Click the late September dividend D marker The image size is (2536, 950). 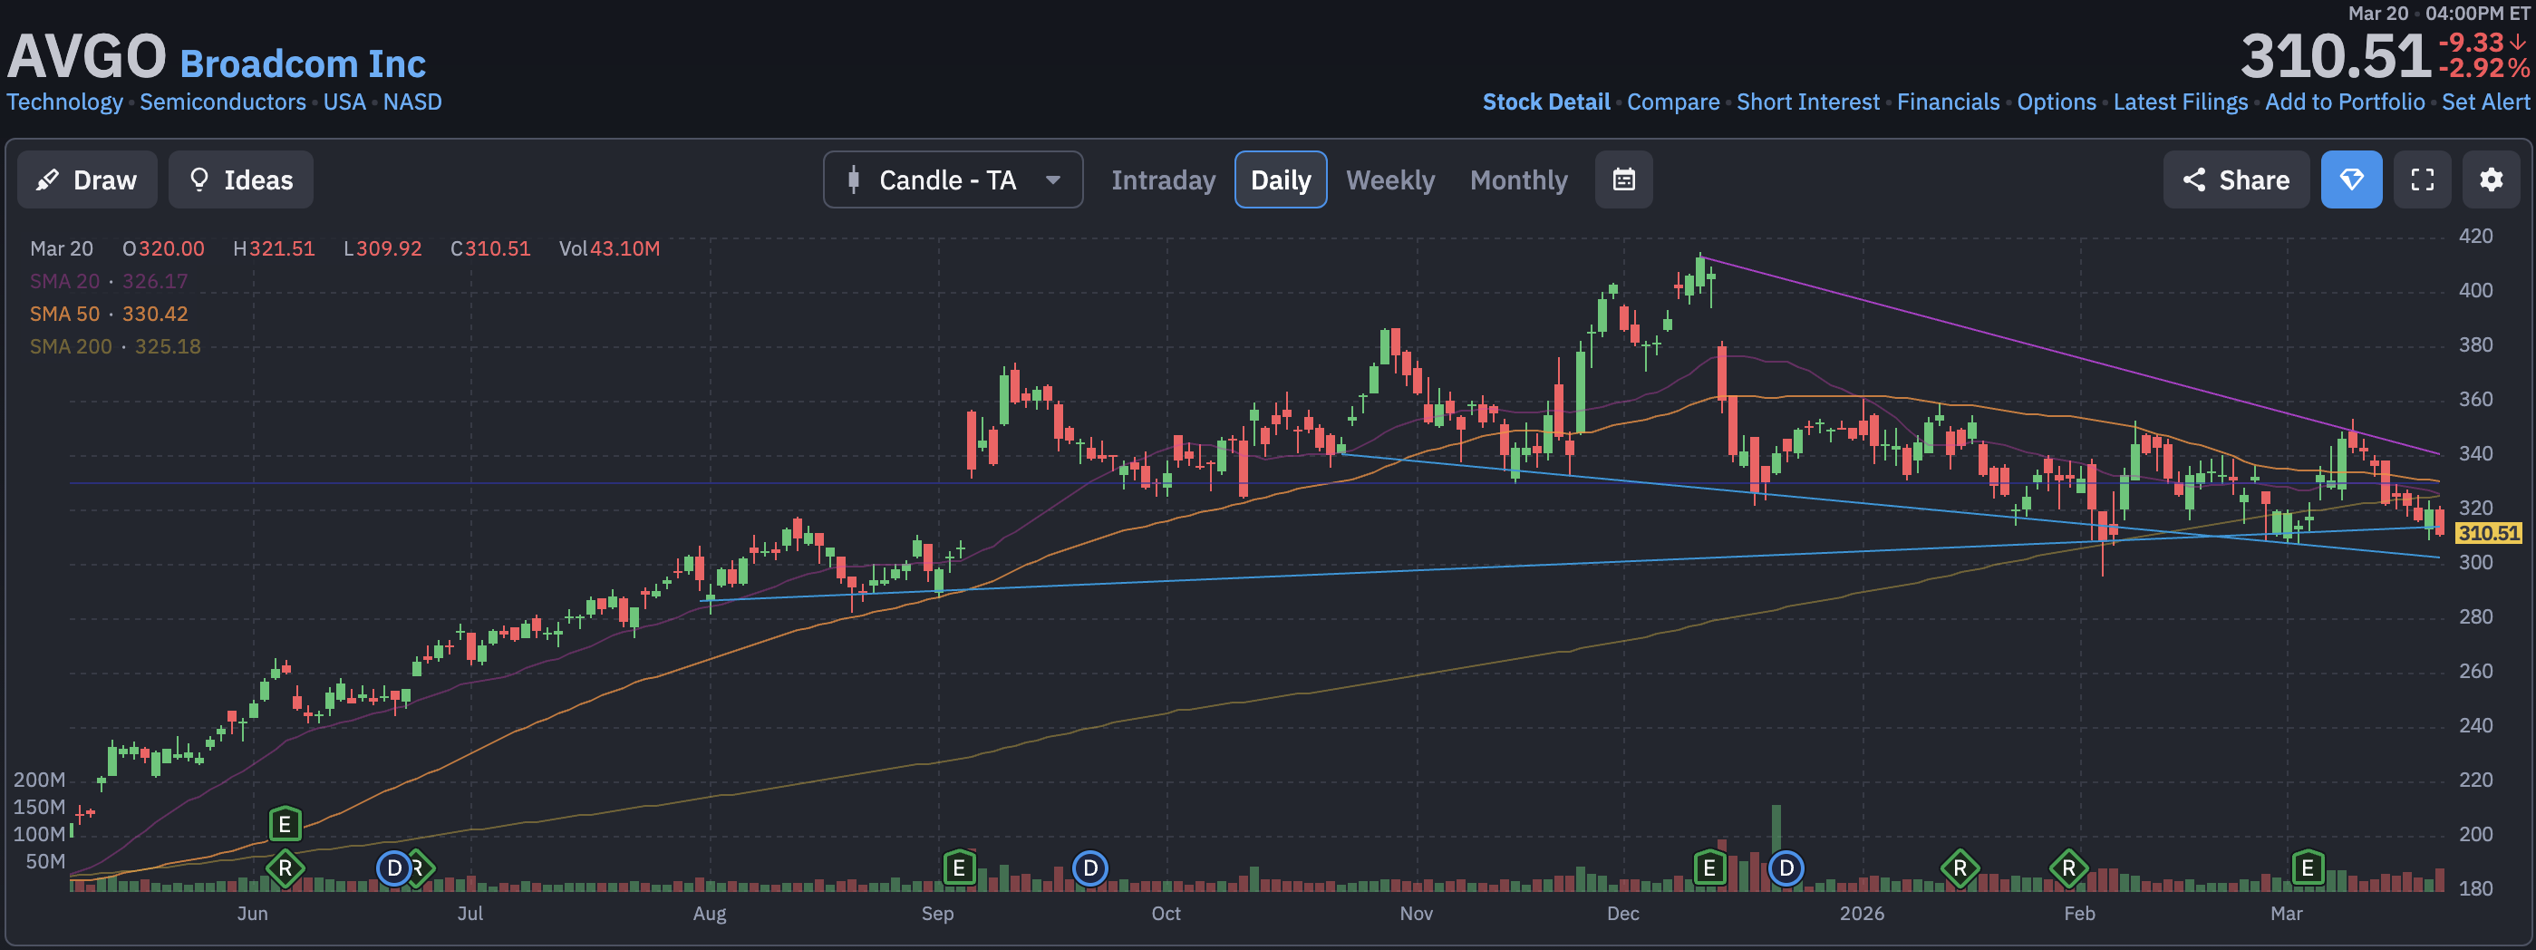coord(1089,868)
